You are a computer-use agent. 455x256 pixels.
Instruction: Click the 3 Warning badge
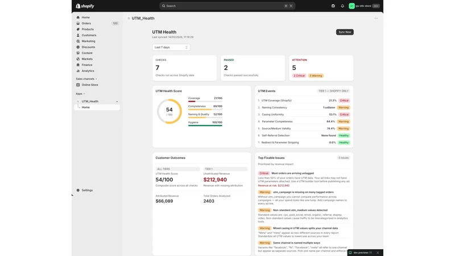pyautogui.click(x=316, y=76)
